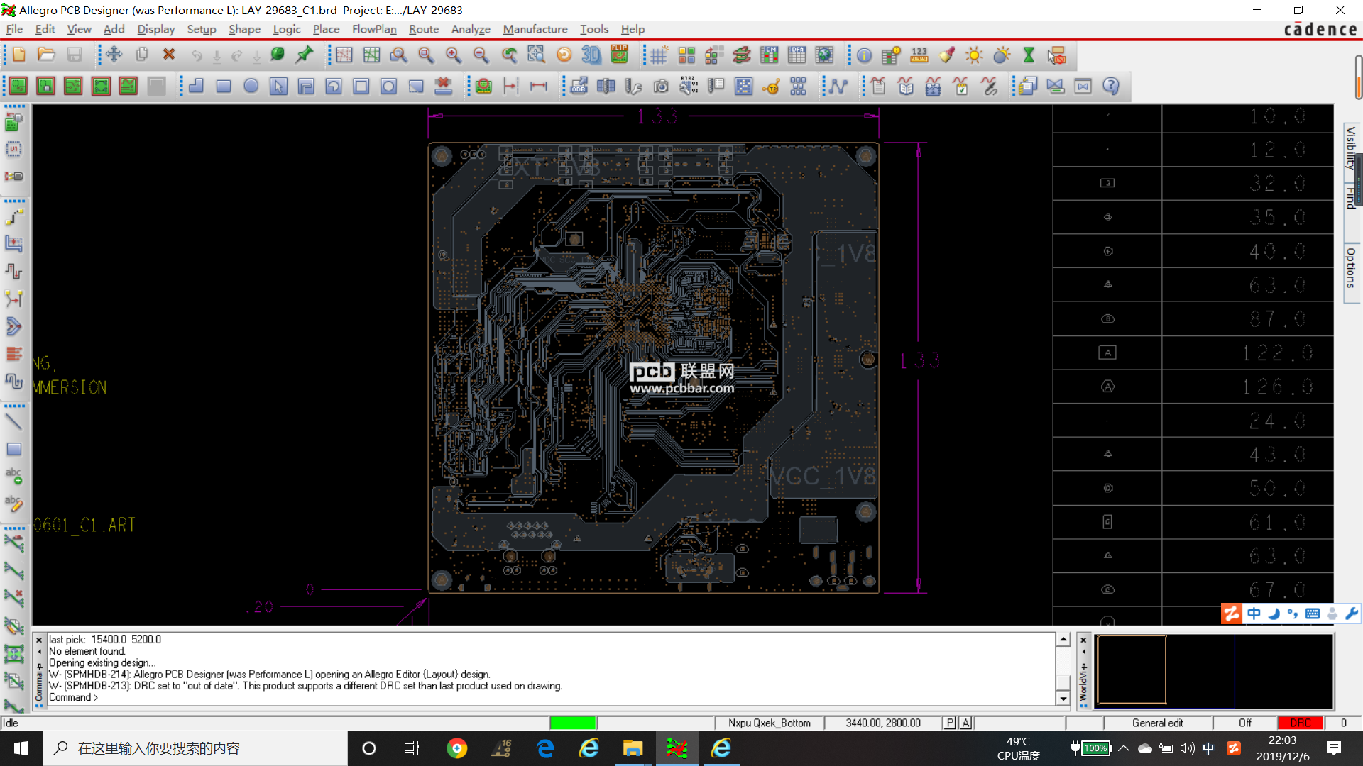Click the green pushpin Unfix icon

305,55
